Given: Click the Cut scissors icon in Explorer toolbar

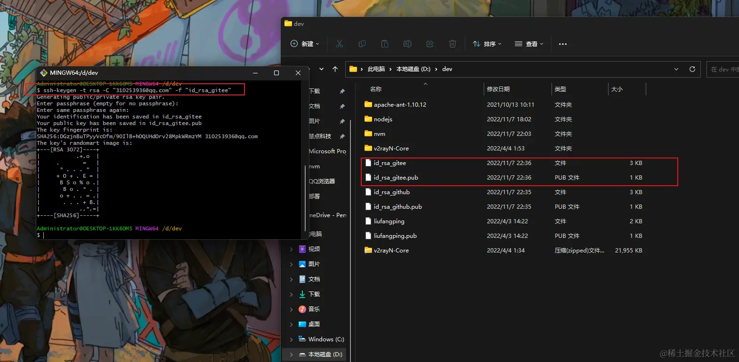Looking at the screenshot, I should (x=340, y=44).
